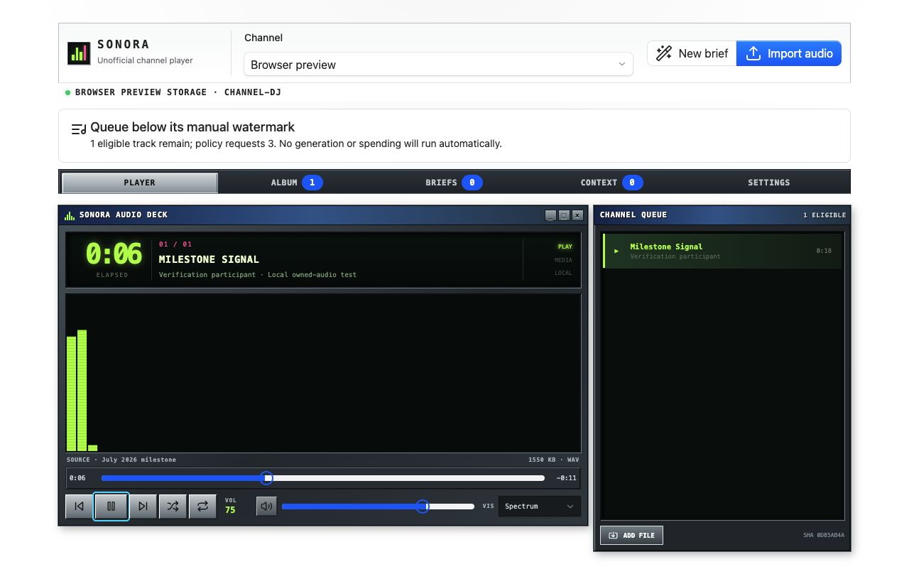Pause the Milestone Signal playback
Screen dimensions: 909x574
tap(111, 507)
